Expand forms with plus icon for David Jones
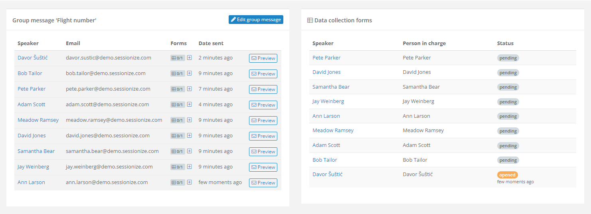591x214 pixels. 190,136
